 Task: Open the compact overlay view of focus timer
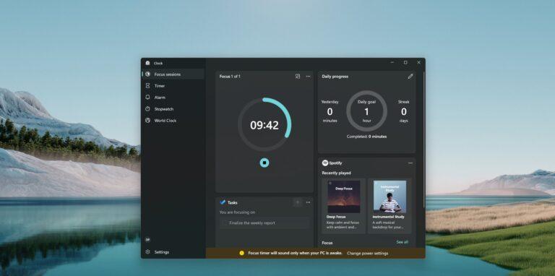click(x=298, y=76)
